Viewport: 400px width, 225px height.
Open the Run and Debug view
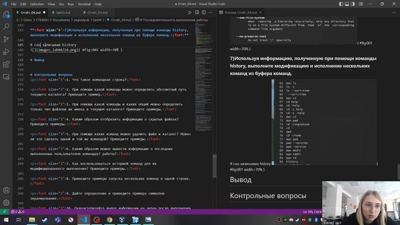6,51
